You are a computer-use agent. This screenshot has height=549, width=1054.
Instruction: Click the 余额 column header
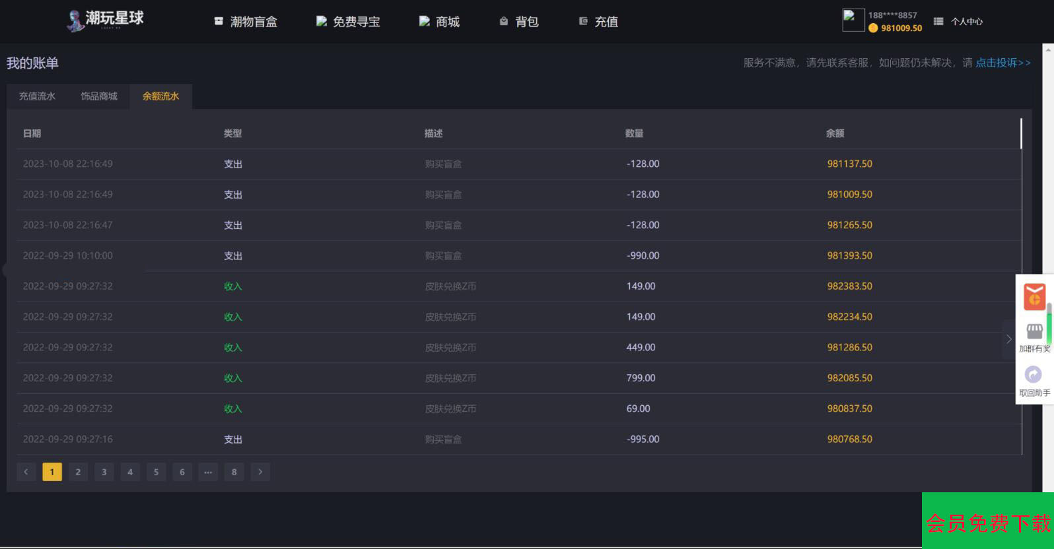835,133
